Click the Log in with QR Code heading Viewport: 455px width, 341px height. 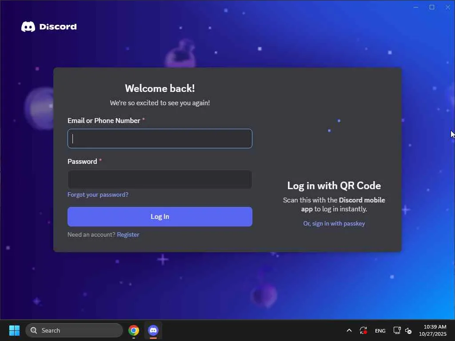point(334,186)
